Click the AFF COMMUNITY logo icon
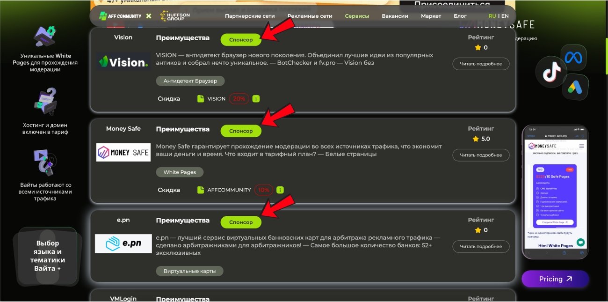 coord(102,15)
